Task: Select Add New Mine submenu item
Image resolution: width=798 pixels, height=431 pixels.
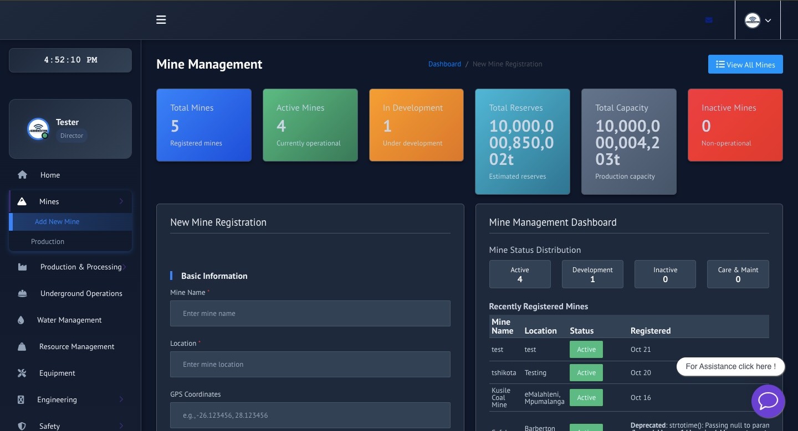Action: 57,221
